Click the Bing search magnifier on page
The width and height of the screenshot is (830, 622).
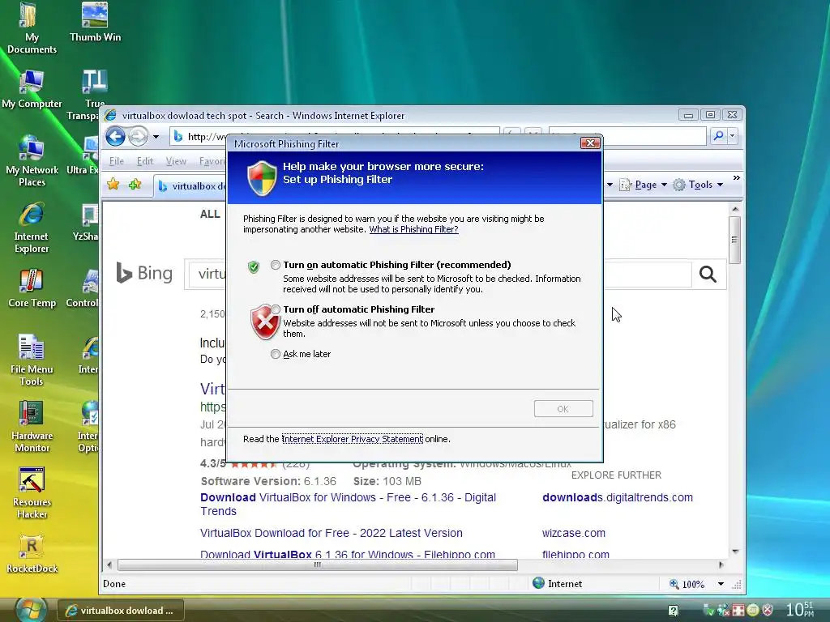708,274
